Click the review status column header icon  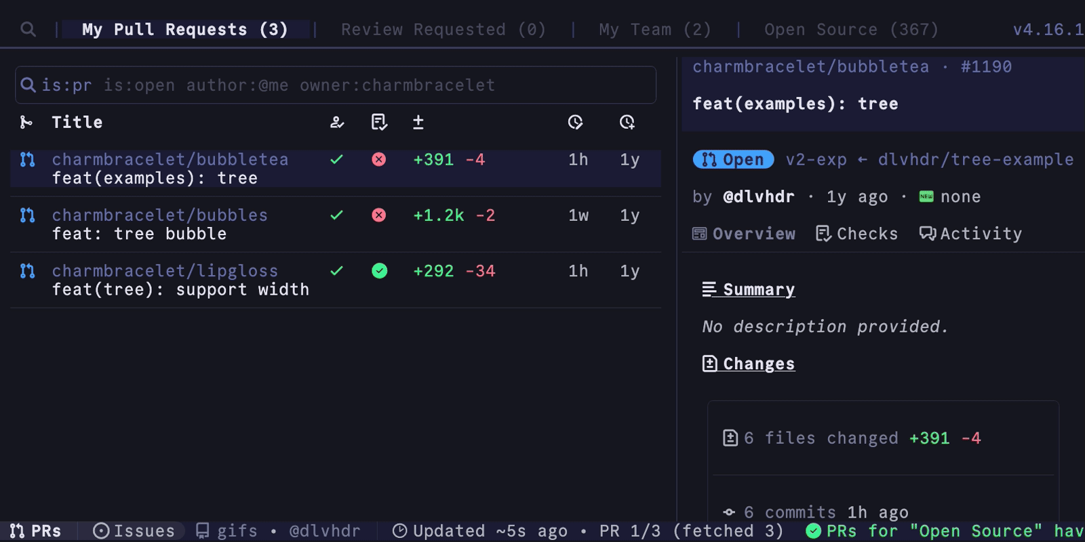tap(337, 122)
